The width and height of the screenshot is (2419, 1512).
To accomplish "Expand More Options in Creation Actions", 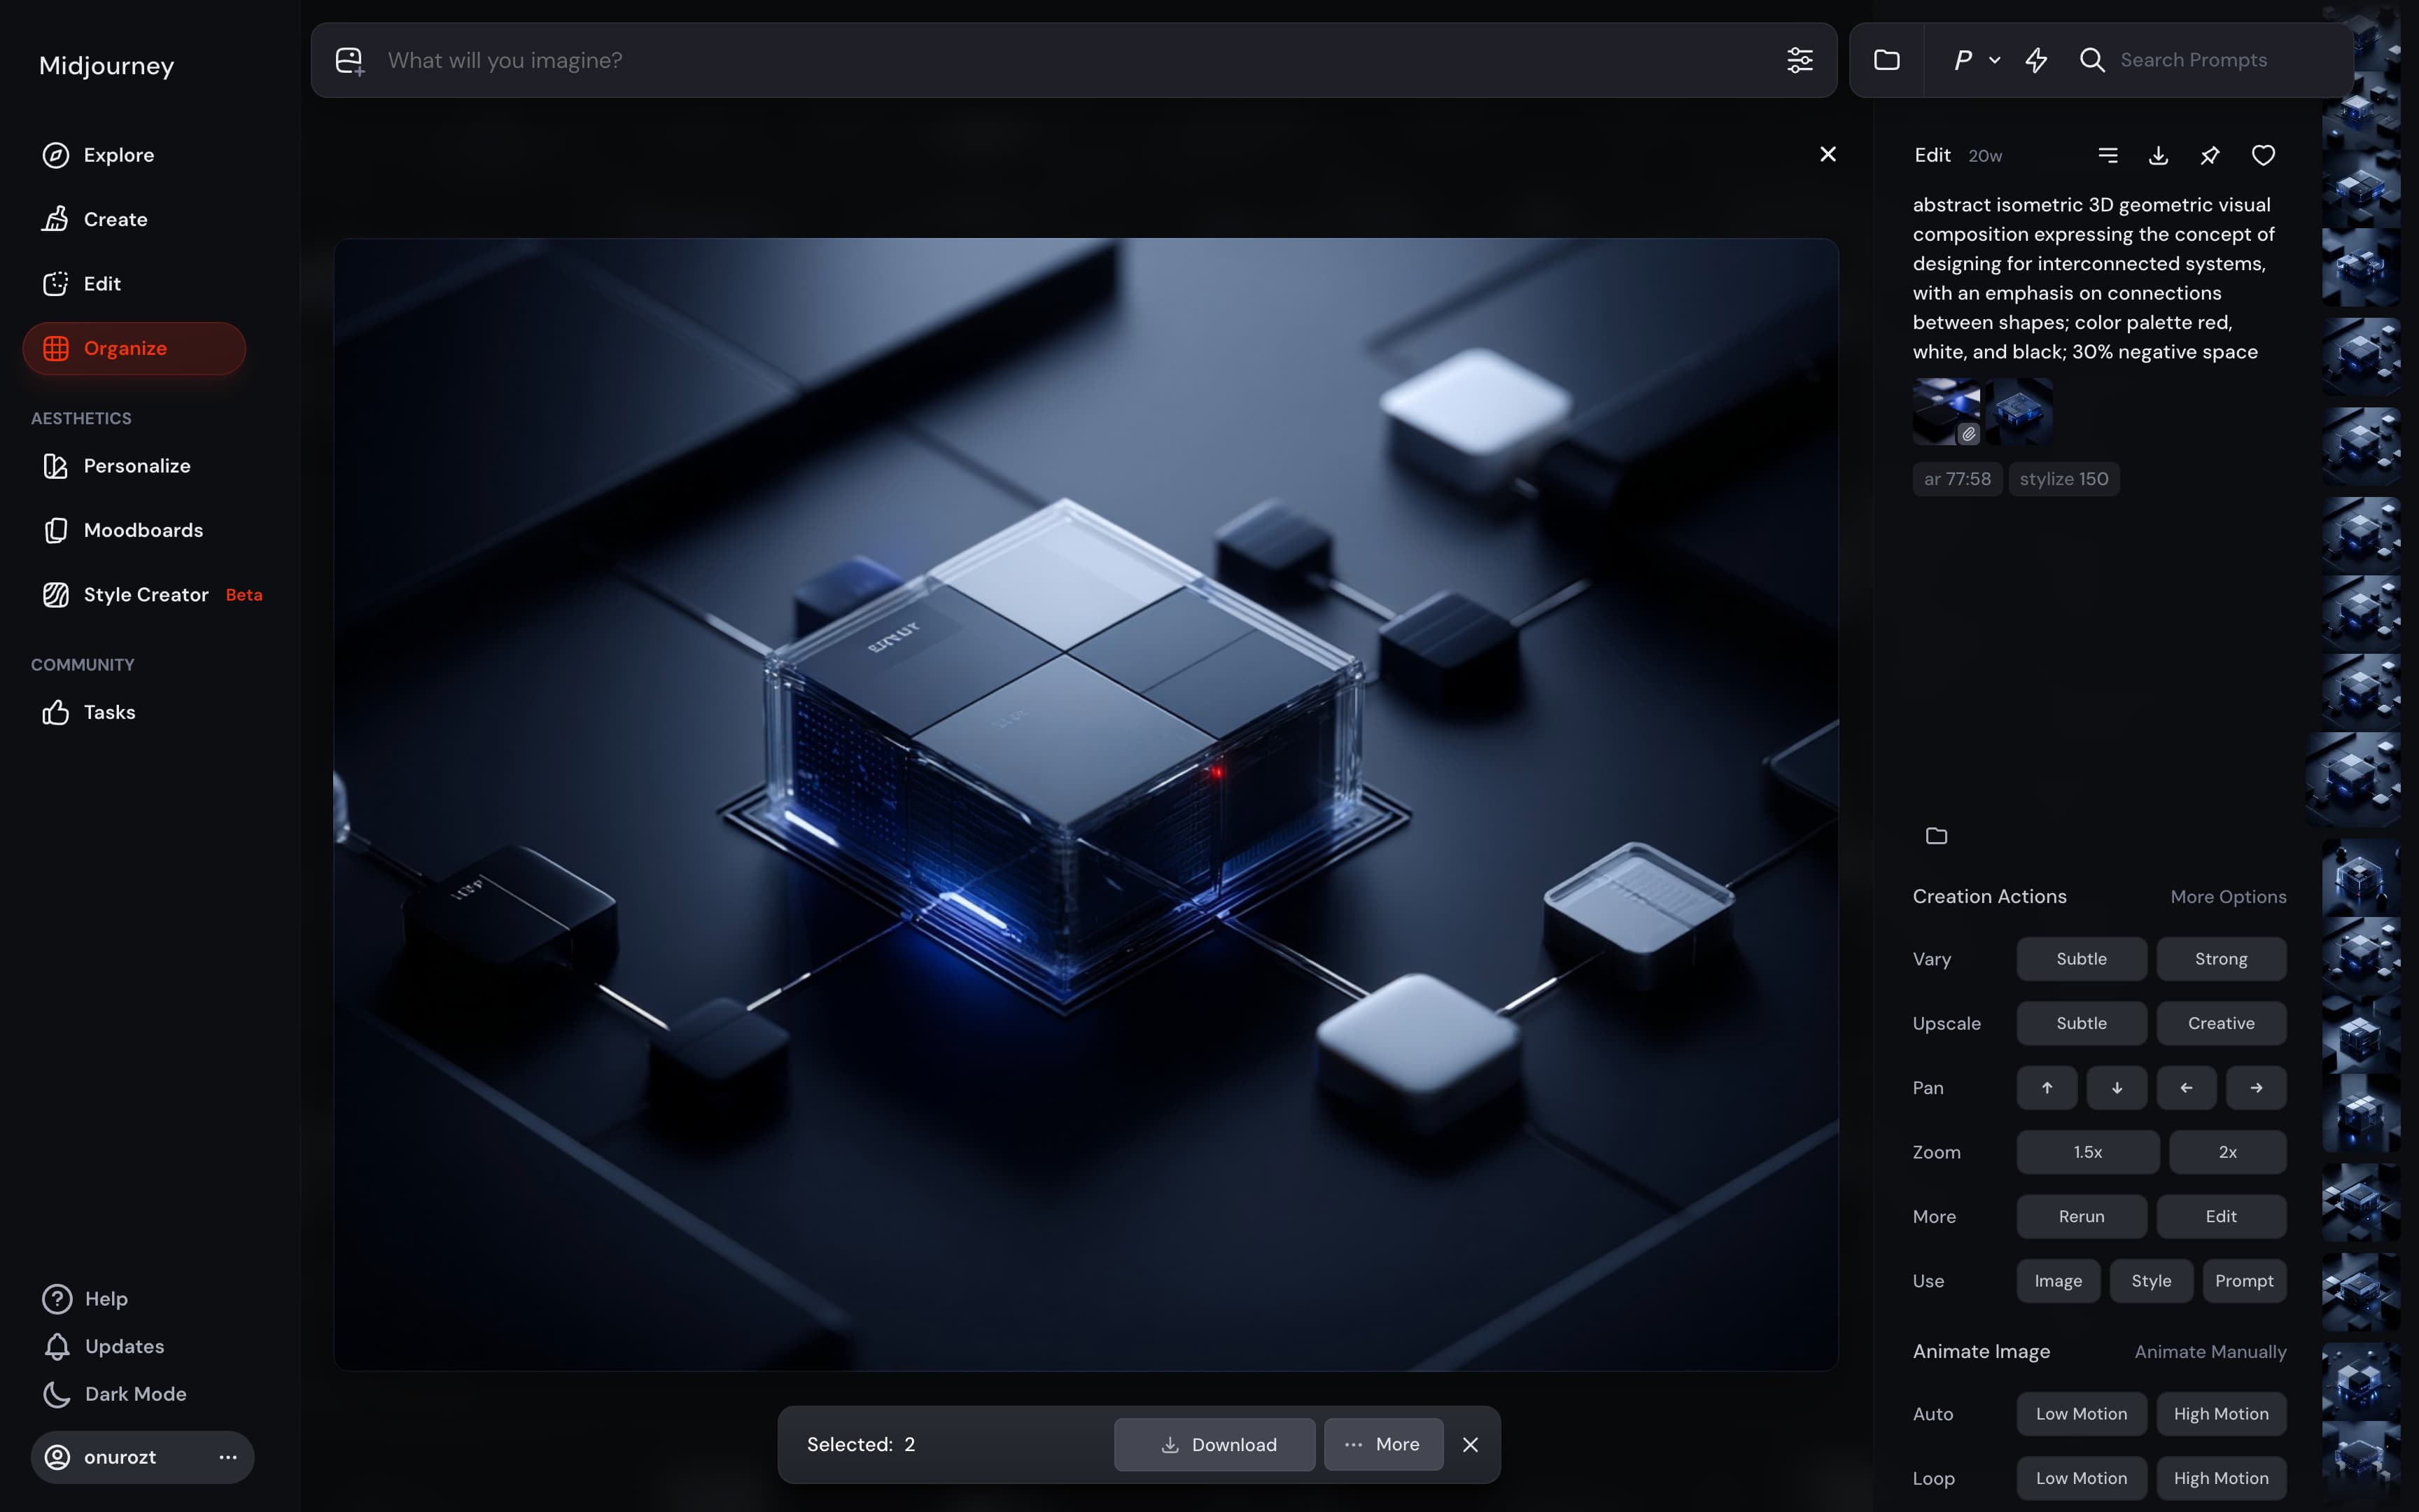I will (x=2227, y=897).
